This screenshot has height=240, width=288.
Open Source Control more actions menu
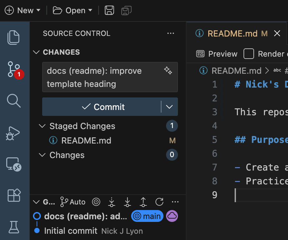170,33
